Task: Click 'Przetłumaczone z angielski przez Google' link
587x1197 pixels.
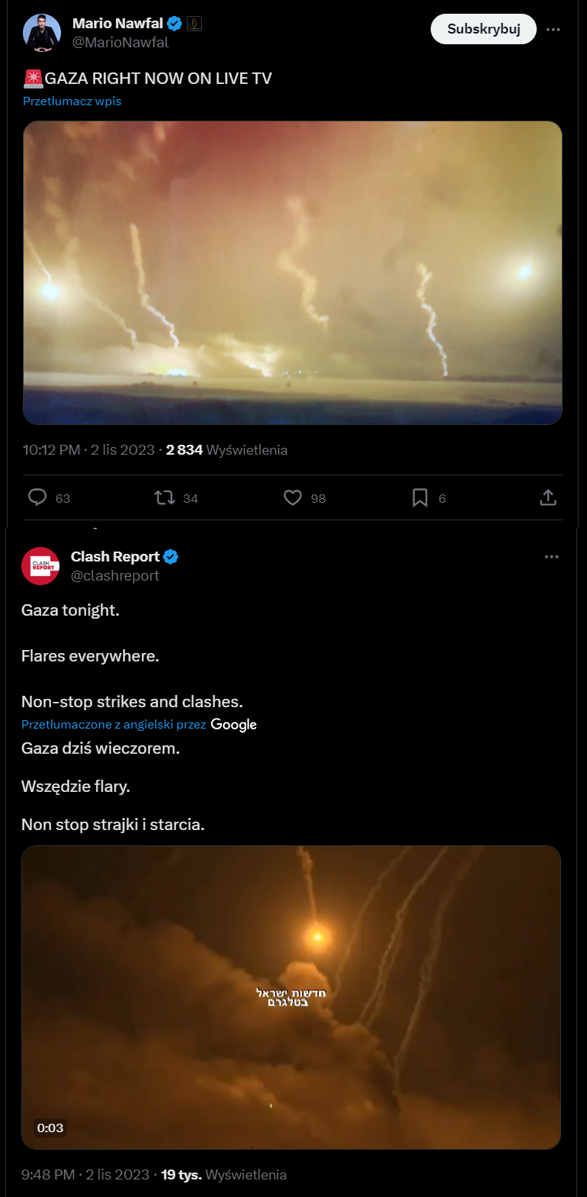Action: pyautogui.click(x=114, y=725)
